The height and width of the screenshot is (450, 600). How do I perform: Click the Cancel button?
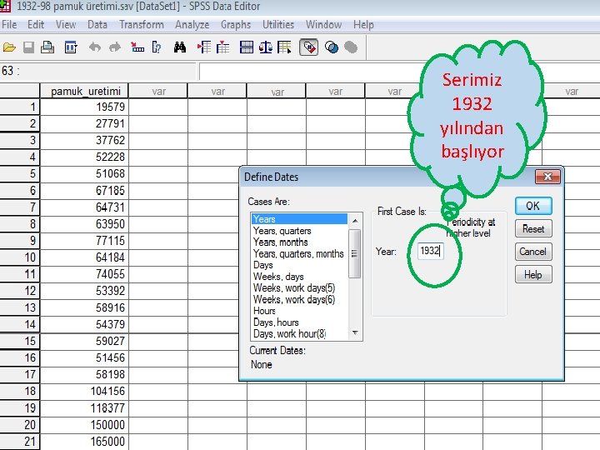[x=533, y=252]
